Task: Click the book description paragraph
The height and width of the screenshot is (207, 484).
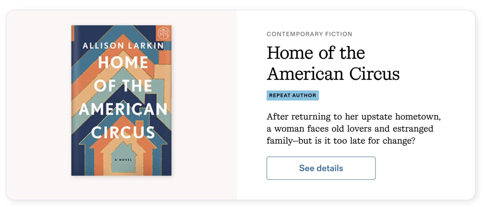Action: [353, 128]
